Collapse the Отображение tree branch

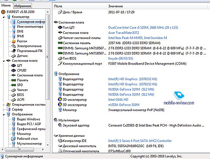pyautogui.click(x=4, y=115)
